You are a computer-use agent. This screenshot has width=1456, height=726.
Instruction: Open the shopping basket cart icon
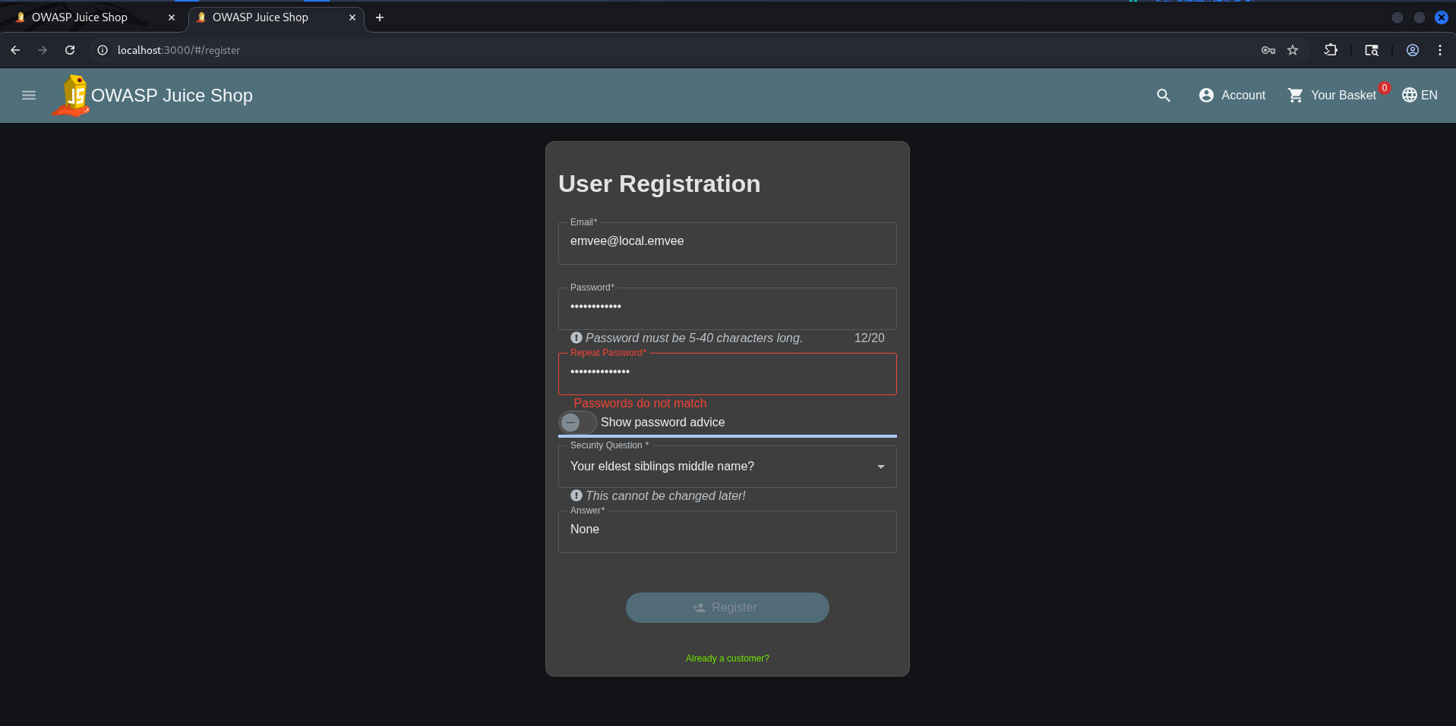coord(1295,96)
